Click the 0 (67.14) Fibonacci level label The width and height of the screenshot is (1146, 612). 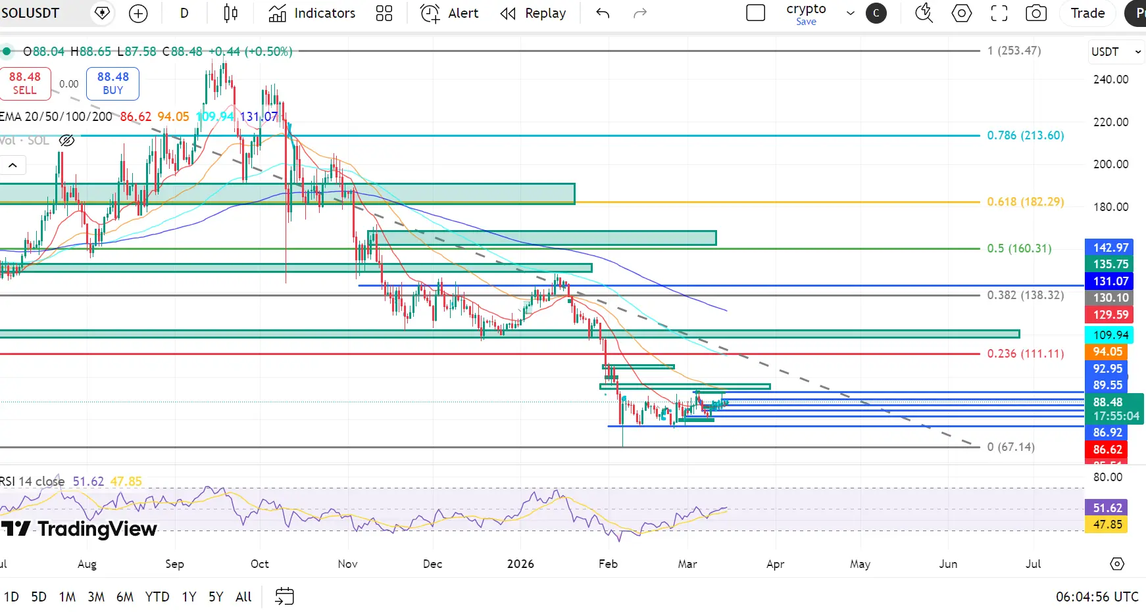(1010, 447)
